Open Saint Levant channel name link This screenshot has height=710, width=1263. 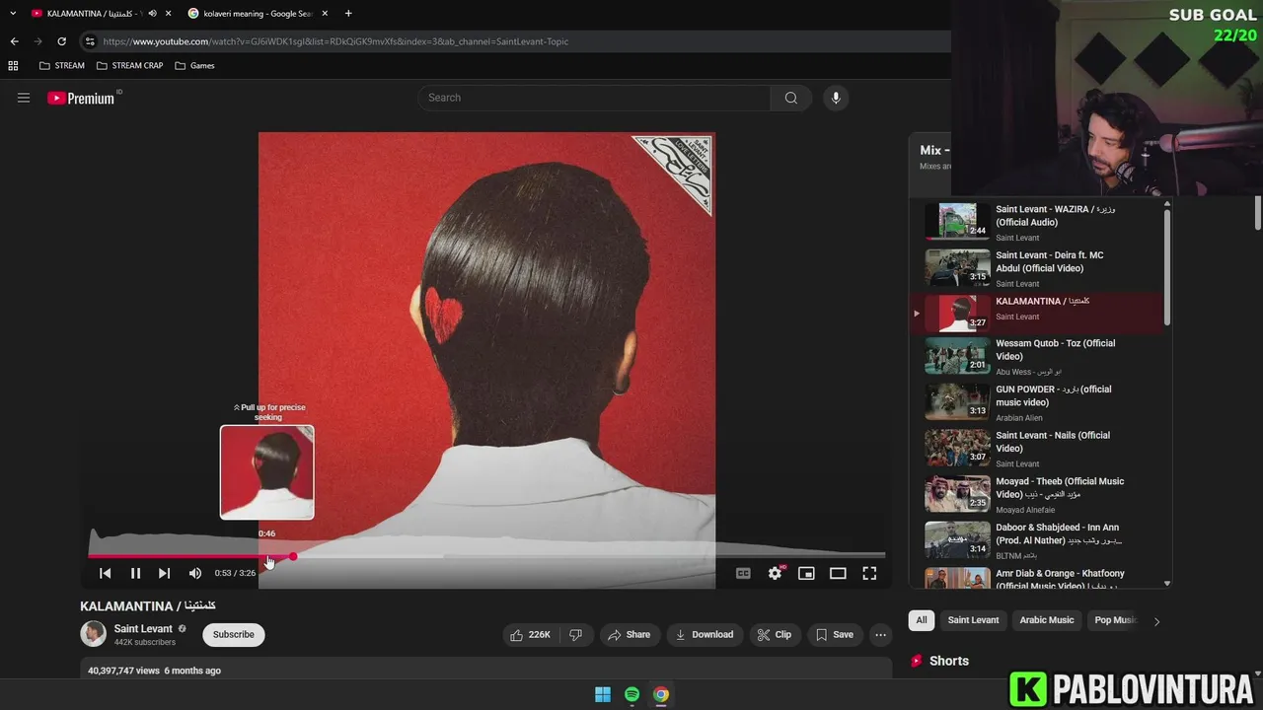click(143, 628)
